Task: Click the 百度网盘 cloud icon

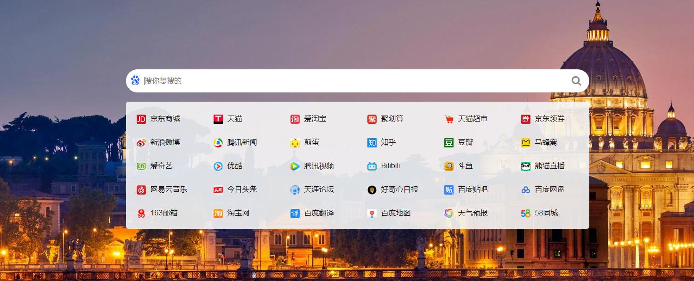Action: click(x=526, y=190)
